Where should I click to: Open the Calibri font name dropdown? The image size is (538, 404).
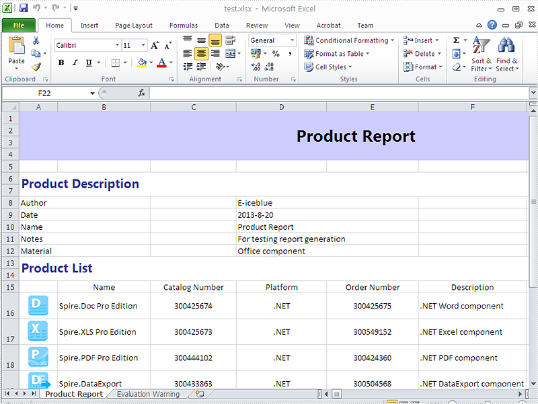[x=117, y=45]
